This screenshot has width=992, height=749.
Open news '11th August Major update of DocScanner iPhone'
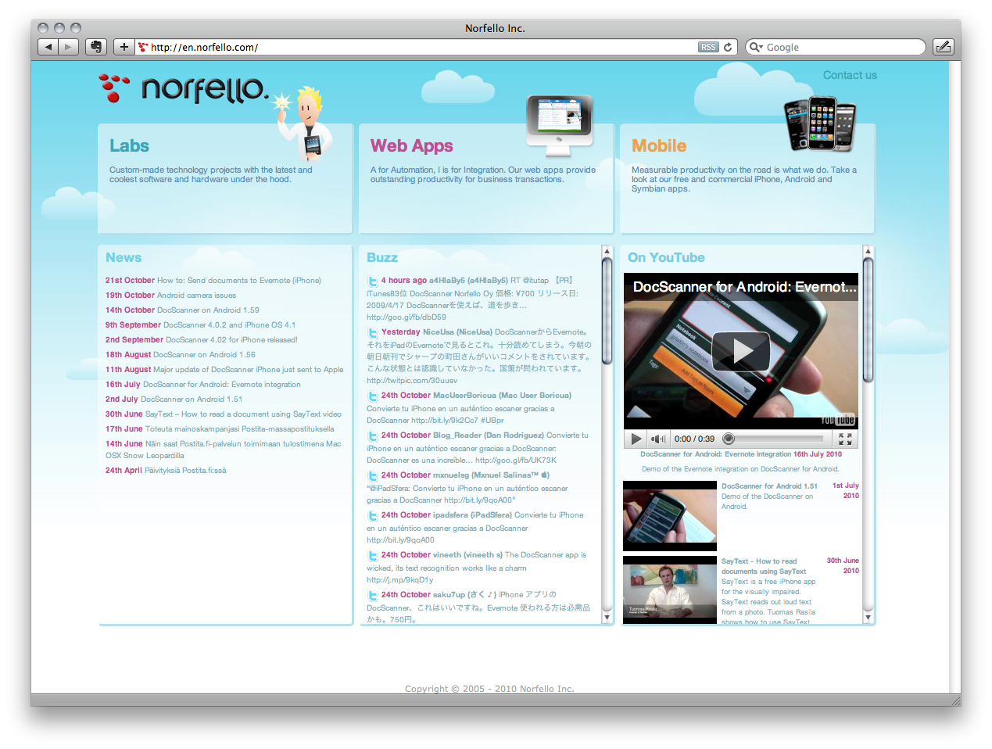click(224, 370)
